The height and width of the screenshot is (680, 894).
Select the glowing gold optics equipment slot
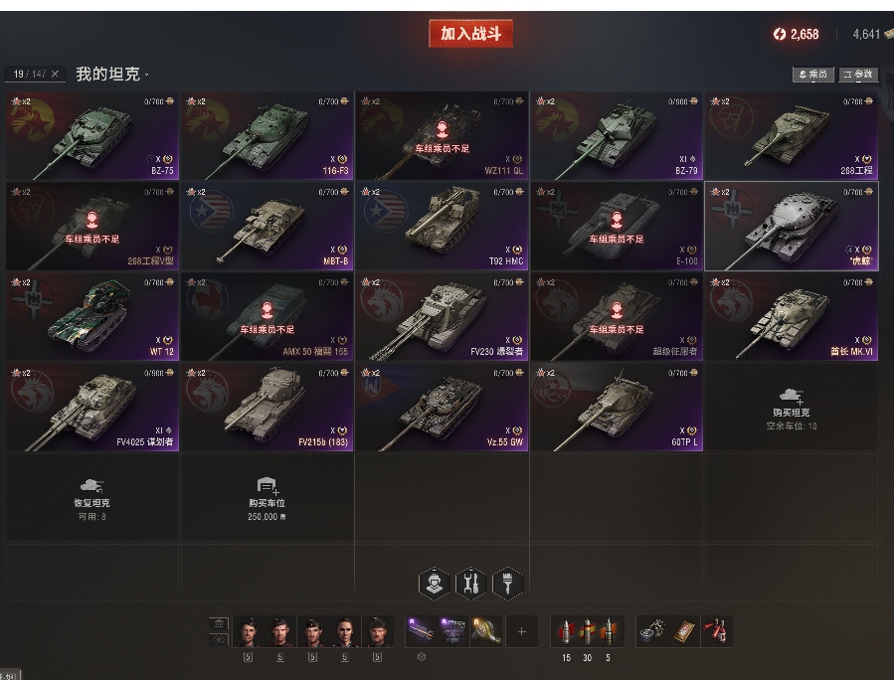pyautogui.click(x=486, y=631)
